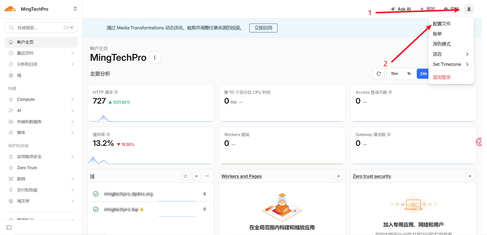Click the 媒体 play icon
Image resolution: width=487 pixels, height=235 pixels.
[11, 133]
